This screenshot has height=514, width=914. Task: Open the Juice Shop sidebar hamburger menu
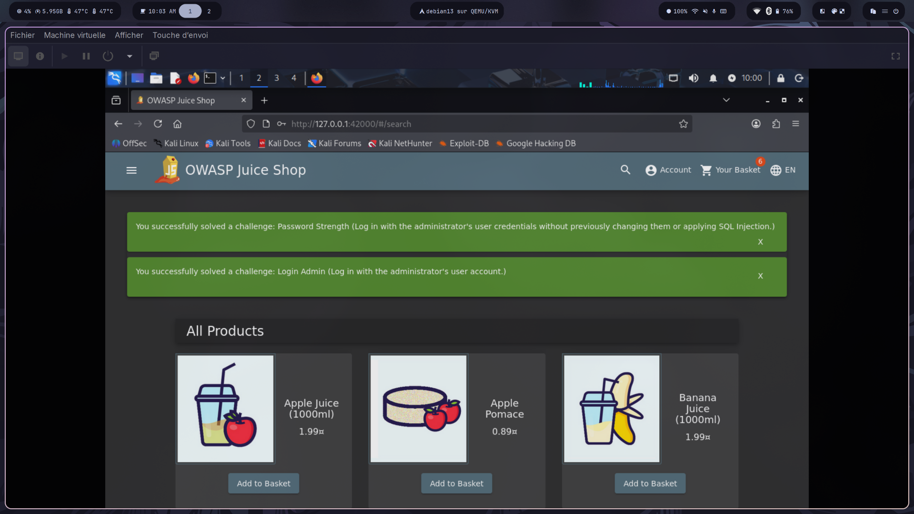[131, 170]
